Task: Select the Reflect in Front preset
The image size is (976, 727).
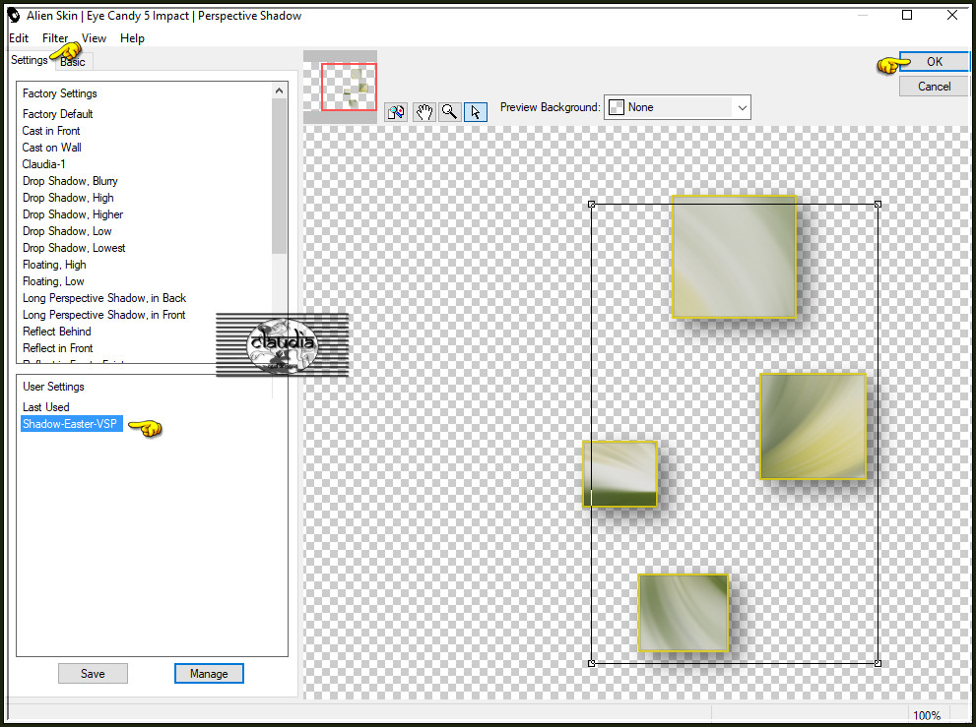Action: tap(58, 348)
